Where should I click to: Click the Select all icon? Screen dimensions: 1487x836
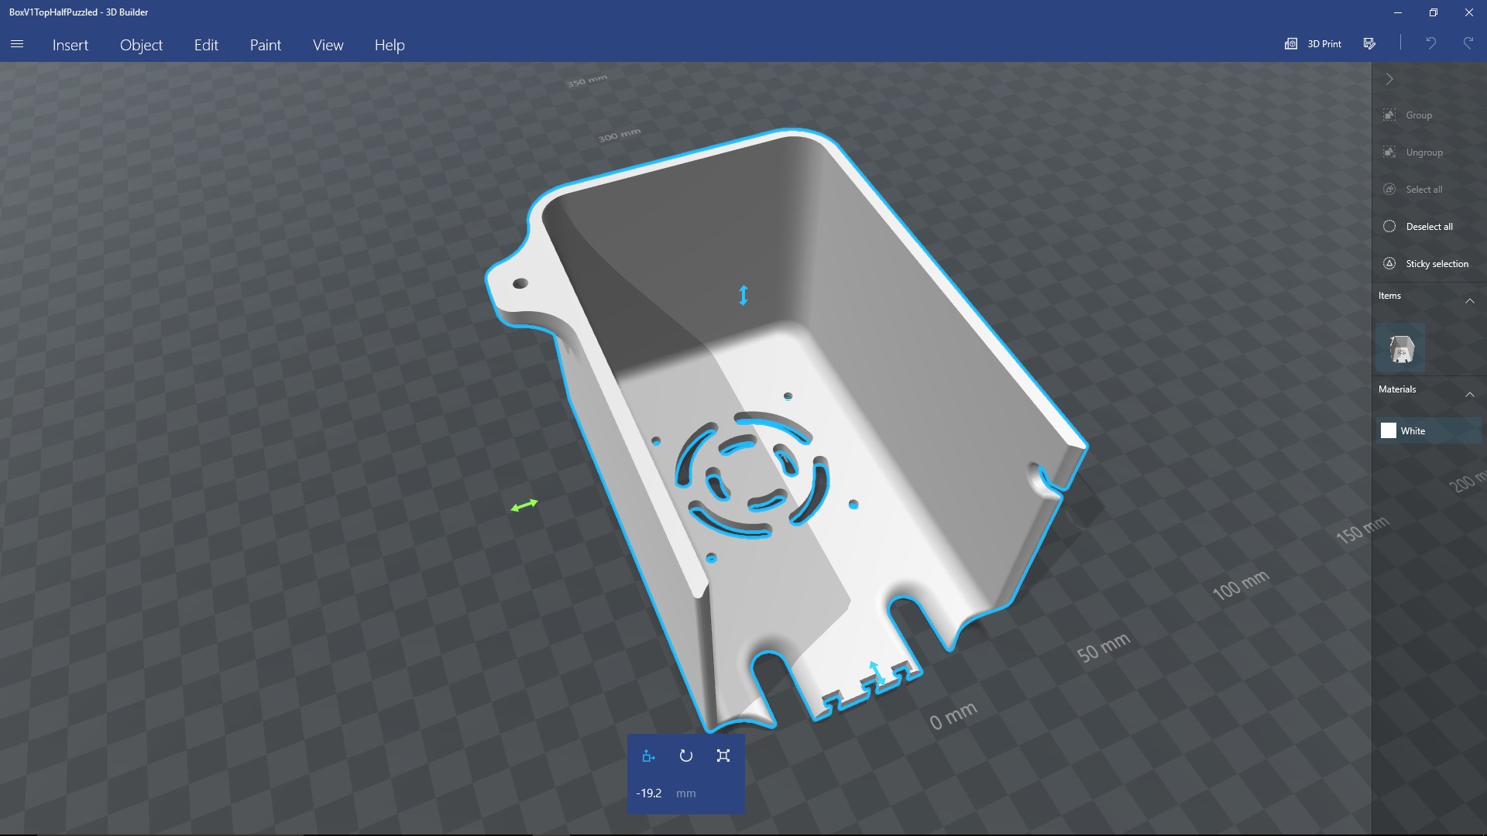coord(1389,190)
